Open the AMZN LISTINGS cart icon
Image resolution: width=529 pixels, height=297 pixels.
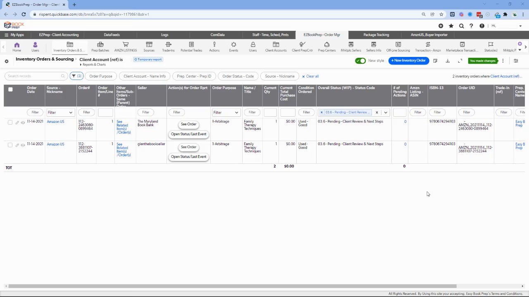126,45
